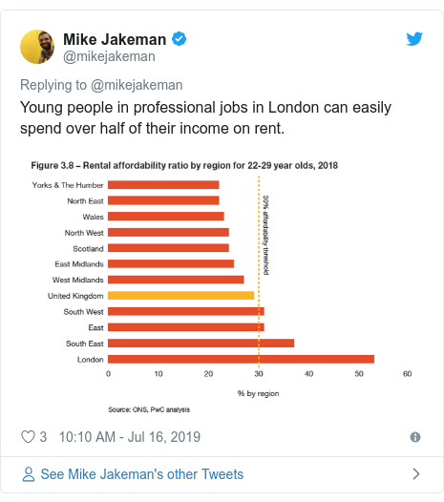Open Mike Jakeman's profile avatar
The height and width of the screenshot is (502, 444).
click(x=37, y=47)
